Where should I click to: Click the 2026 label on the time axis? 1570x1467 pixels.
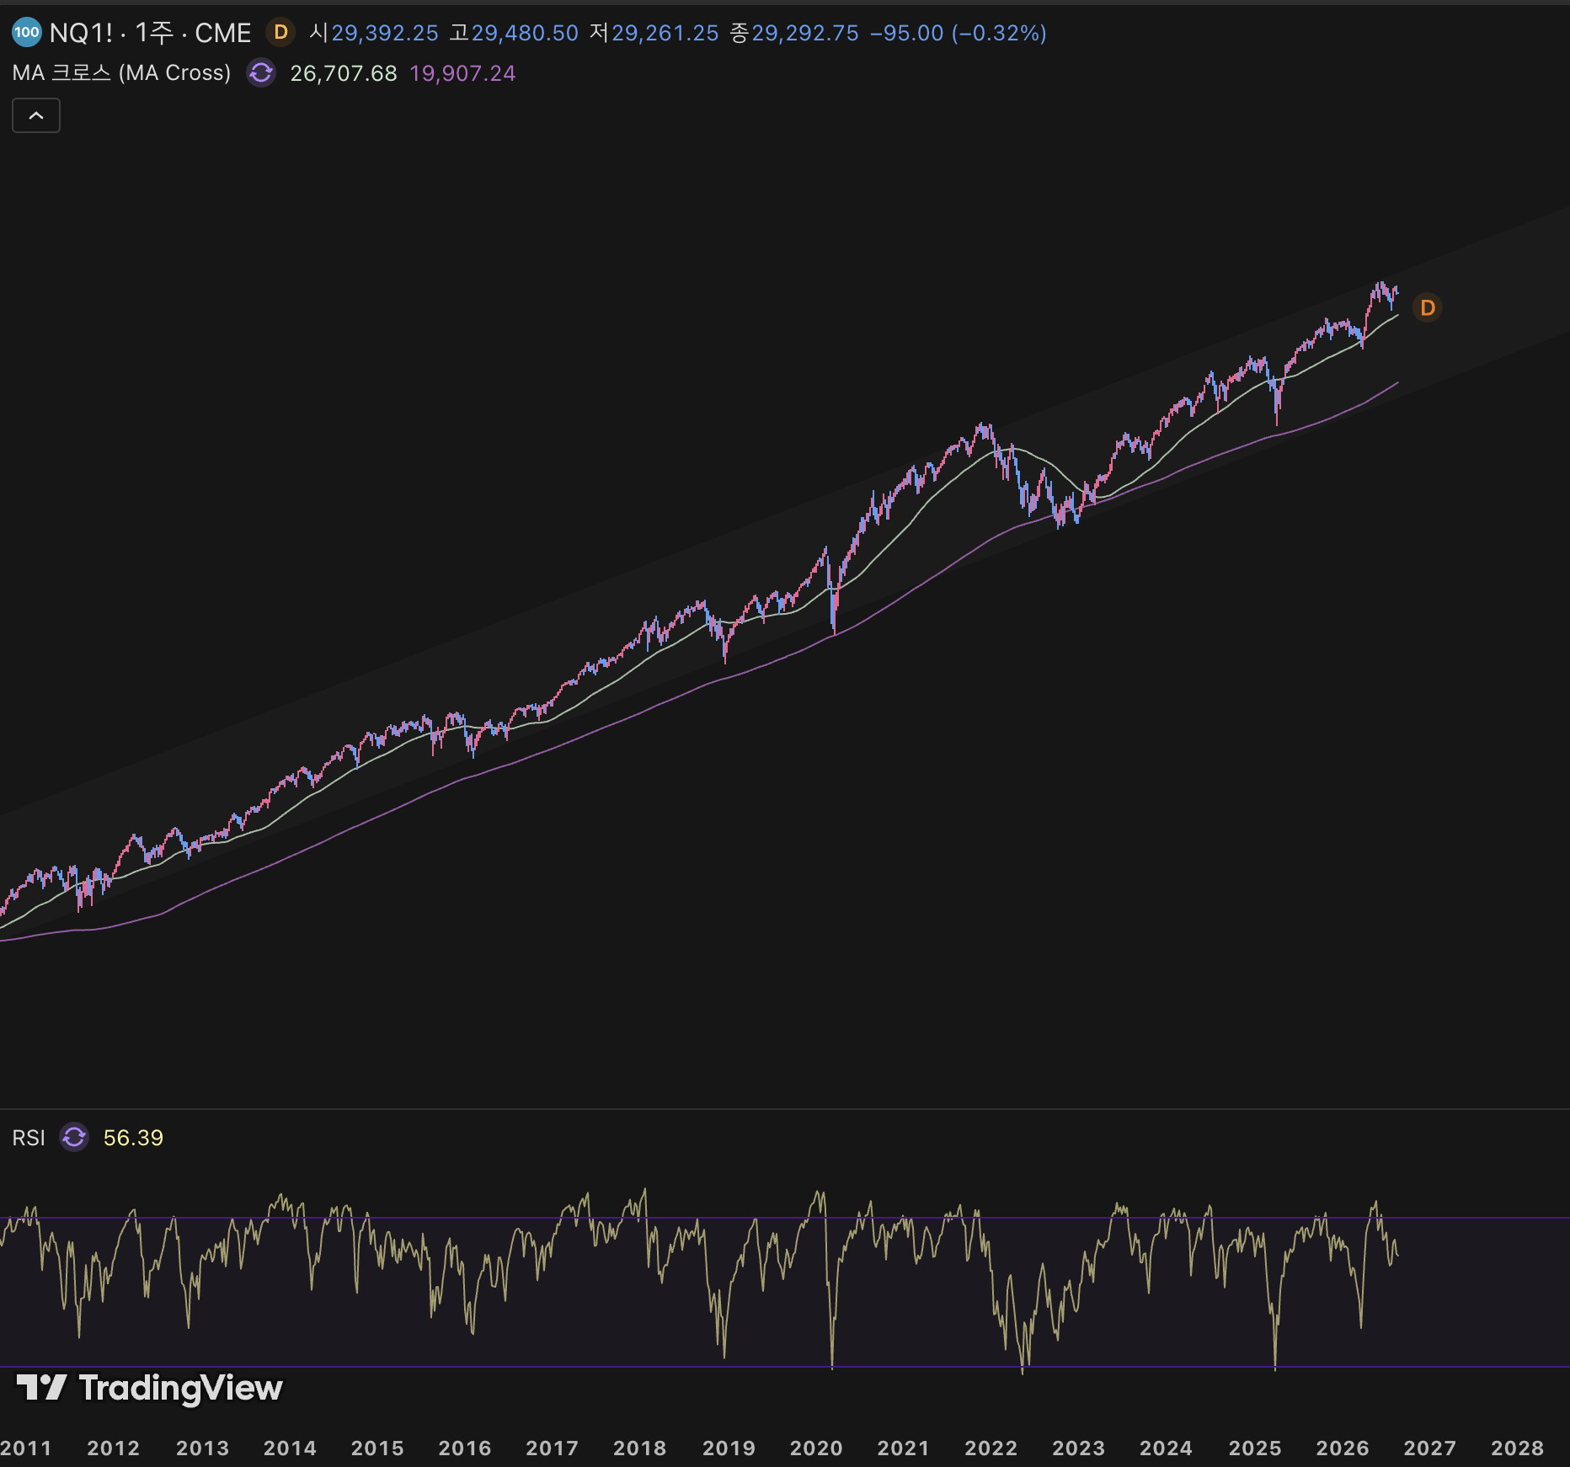point(1343,1448)
